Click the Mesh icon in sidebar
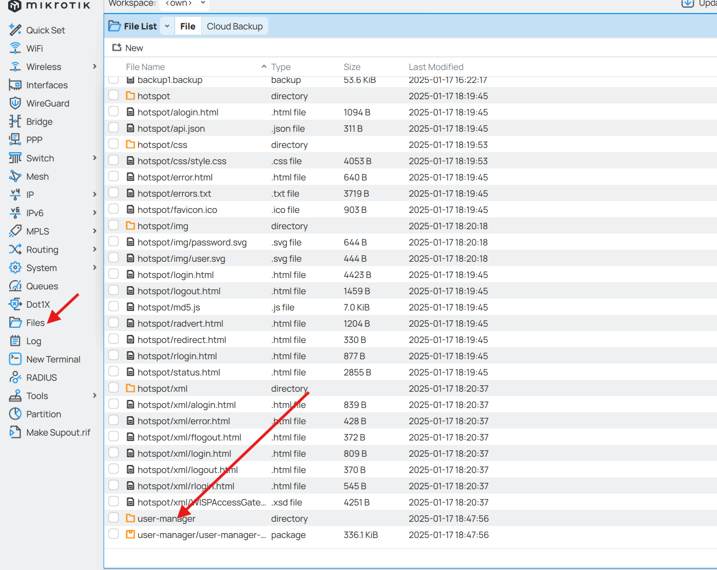Image resolution: width=717 pixels, height=570 pixels. [x=15, y=176]
